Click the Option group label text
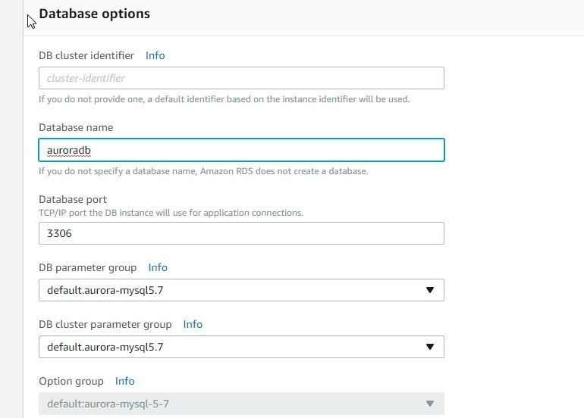Screen dimensions: 584x418 coord(71,382)
